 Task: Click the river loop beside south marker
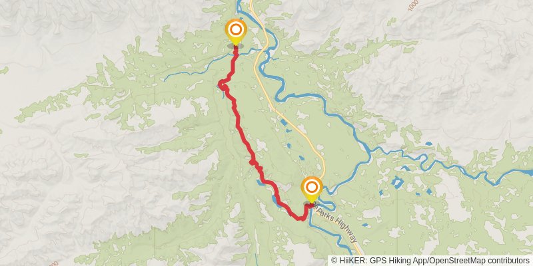[x=326, y=203]
